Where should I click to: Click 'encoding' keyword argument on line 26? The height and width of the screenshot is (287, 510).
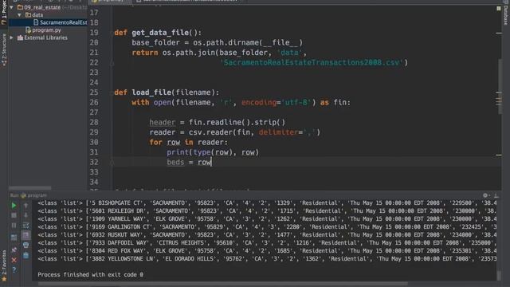pos(258,103)
